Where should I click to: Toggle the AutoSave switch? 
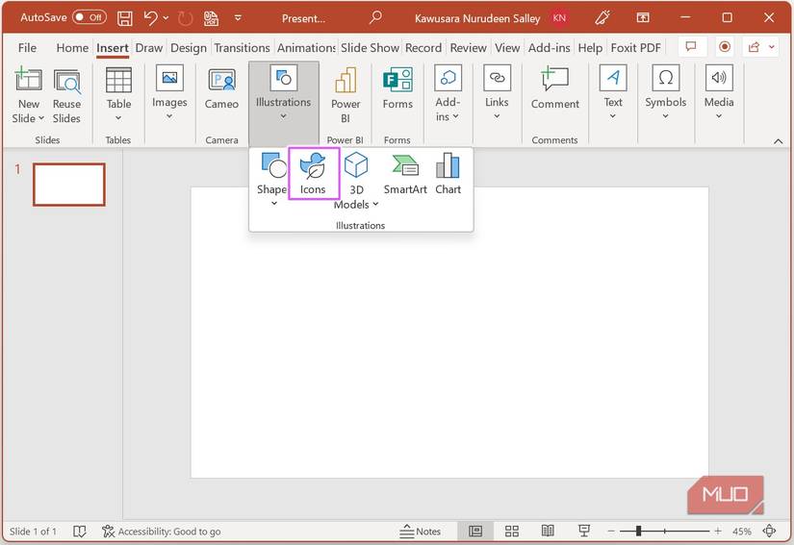[90, 17]
